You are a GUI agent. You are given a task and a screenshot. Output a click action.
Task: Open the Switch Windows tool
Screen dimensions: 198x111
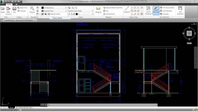pos(148,11)
